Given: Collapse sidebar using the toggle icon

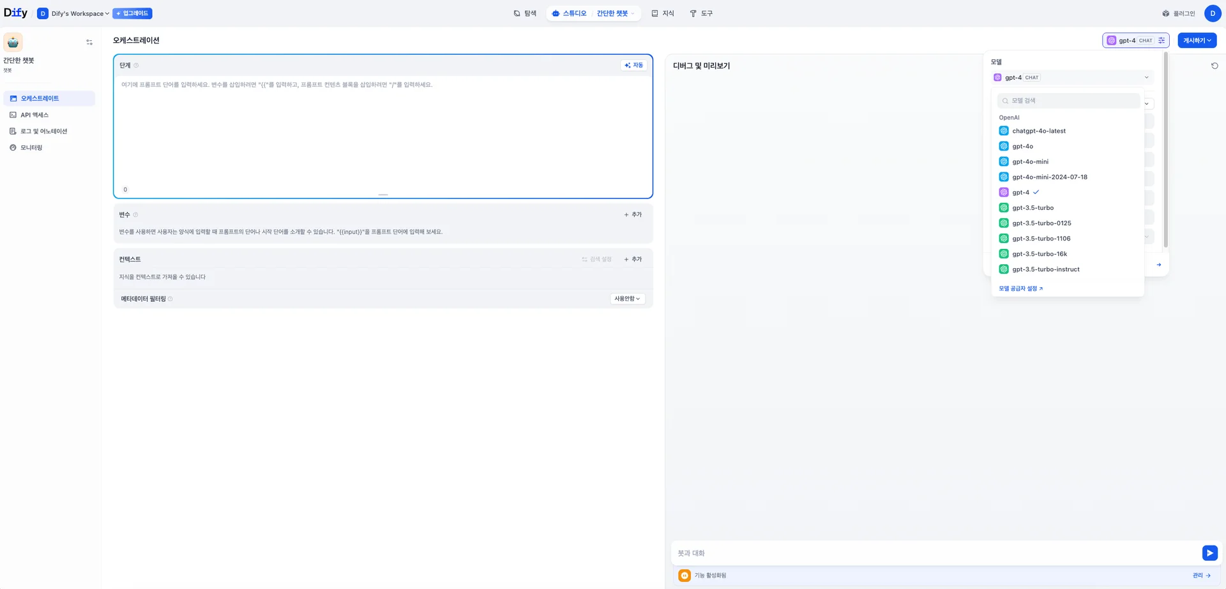Looking at the screenshot, I should click(x=89, y=42).
